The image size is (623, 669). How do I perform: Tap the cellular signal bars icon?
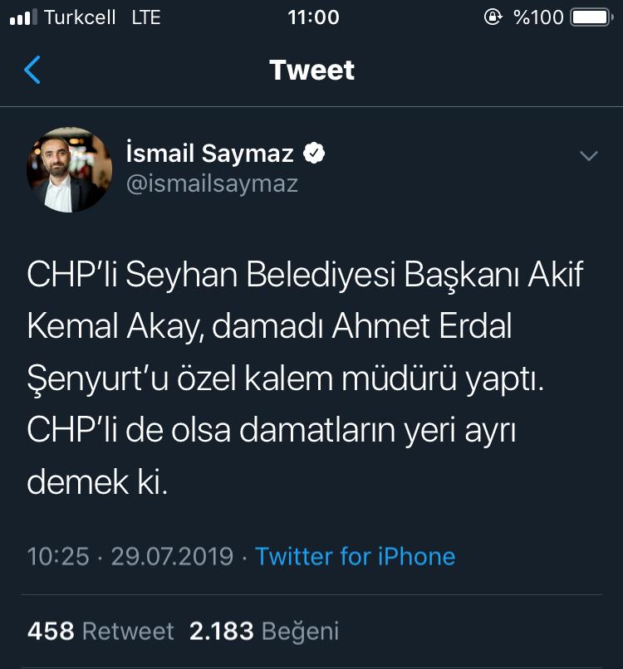(x=23, y=17)
